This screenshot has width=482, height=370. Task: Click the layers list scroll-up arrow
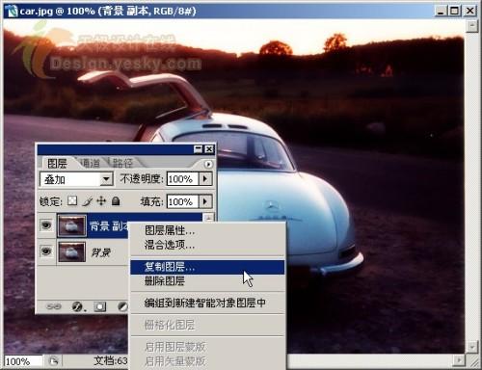pos(209,218)
